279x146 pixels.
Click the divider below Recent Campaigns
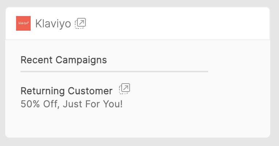click(114, 72)
